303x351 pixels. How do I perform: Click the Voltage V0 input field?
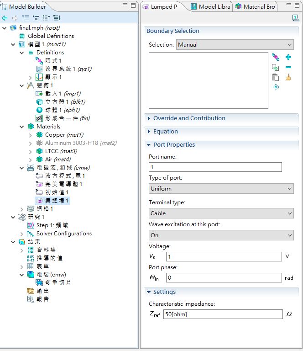(224, 256)
